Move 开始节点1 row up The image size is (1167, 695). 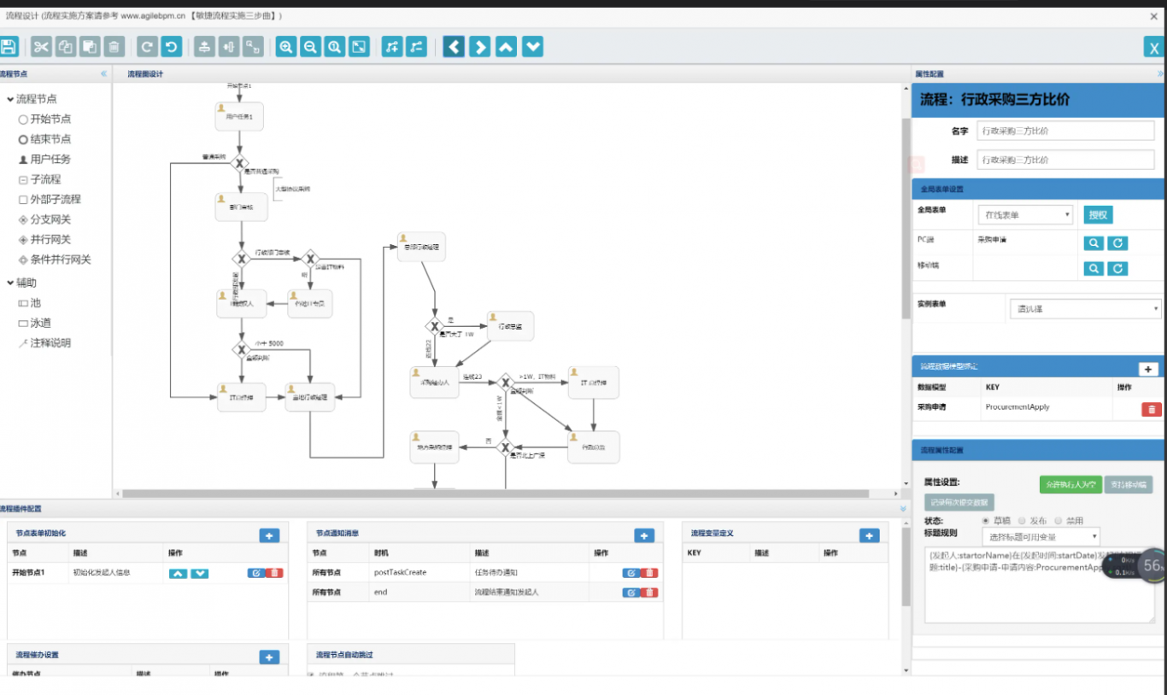click(178, 573)
